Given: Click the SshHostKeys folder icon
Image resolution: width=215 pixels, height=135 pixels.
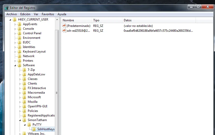Looking at the screenshot, I should (34, 129).
